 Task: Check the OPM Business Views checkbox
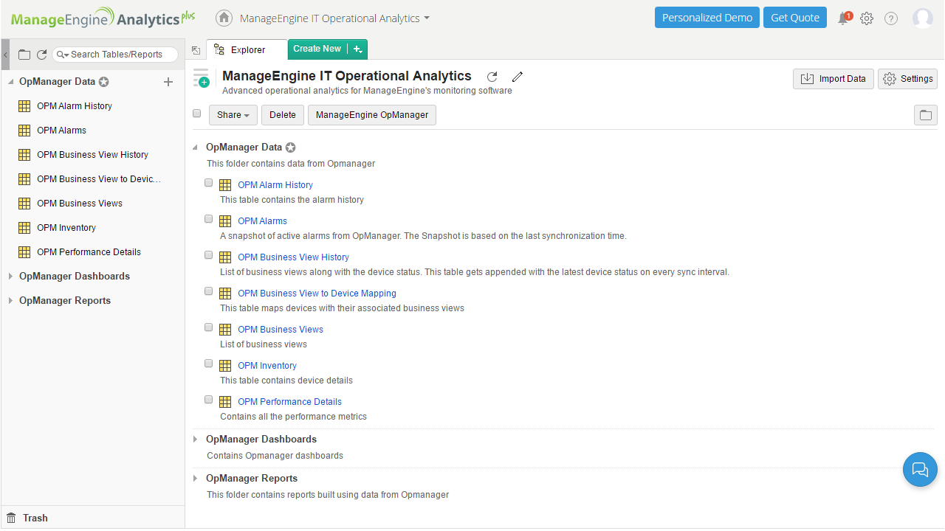point(209,327)
